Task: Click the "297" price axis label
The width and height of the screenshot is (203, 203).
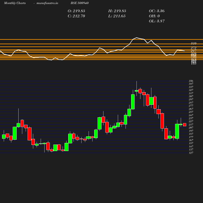Action: (x=191, y=99)
